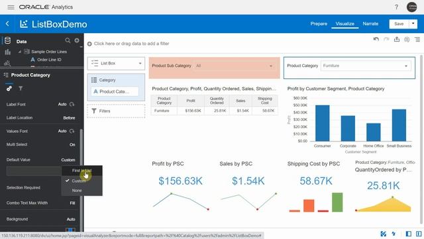Expand the Sample Order Lines dataset
This screenshot has height=239, width=424.
point(20,52)
